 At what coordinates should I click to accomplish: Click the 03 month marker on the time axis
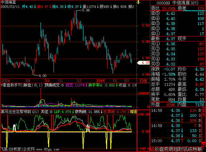tap(127, 81)
